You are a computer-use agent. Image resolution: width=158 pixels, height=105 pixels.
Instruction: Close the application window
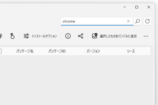tap(149, 7)
